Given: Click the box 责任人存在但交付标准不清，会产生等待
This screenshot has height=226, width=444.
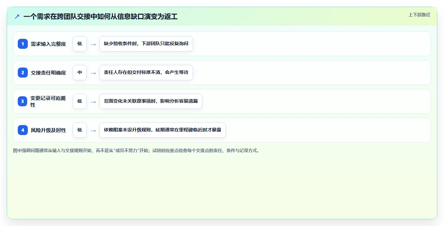Looking at the screenshot, I should click(x=146, y=73).
